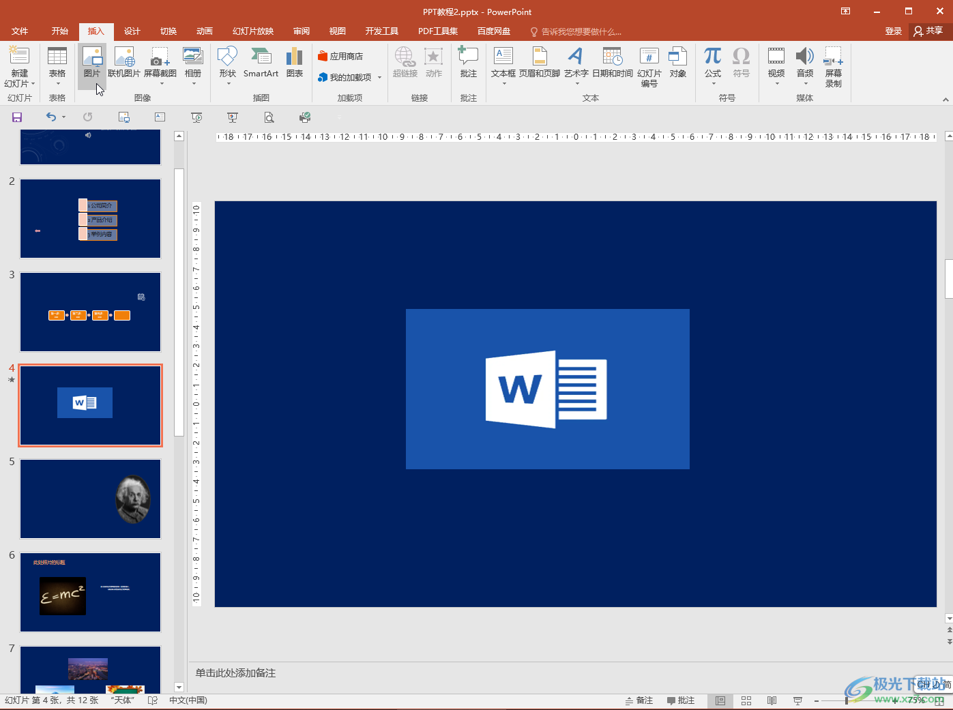The height and width of the screenshot is (710, 953).
Task: Open the 百度网盘 tab
Action: coord(494,31)
